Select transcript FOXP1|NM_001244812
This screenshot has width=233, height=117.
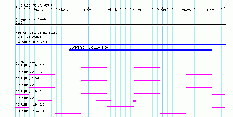coord(30,65)
